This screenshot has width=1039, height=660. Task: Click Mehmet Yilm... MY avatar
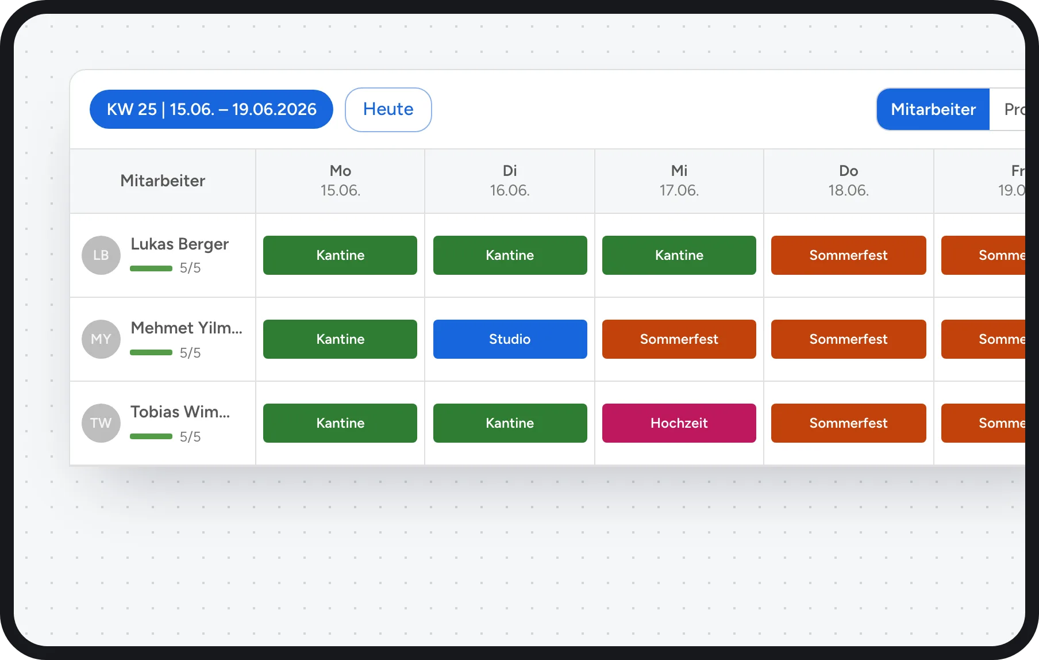point(101,339)
